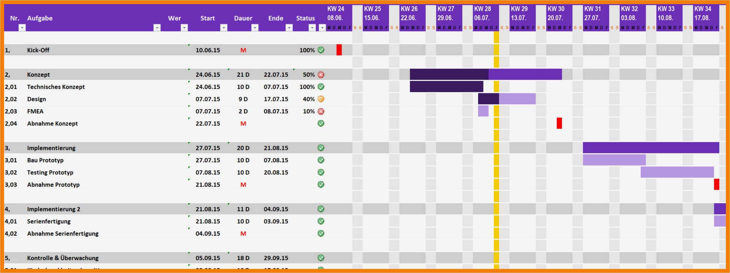The image size is (730, 273).
Task: Click the red X status icon for FMEA
Action: (x=321, y=111)
